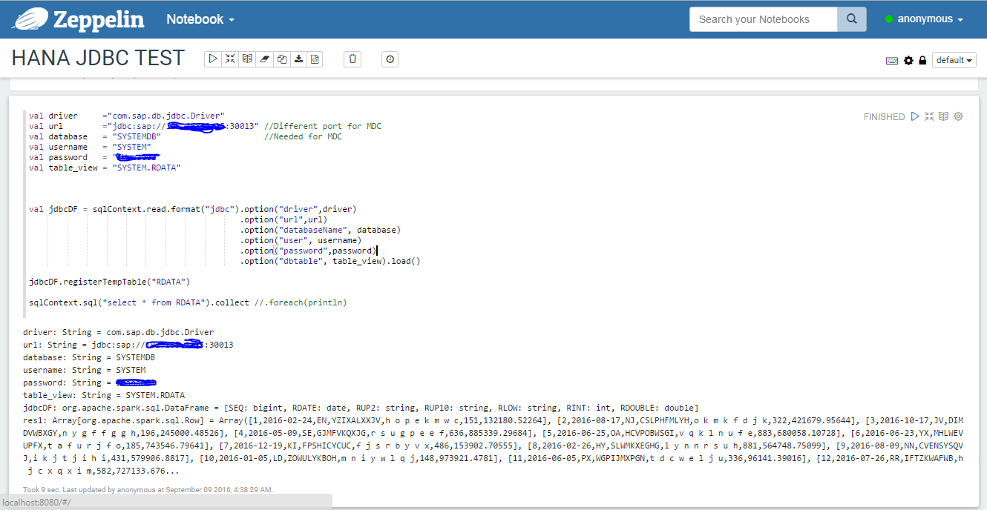Image resolution: width=987 pixels, height=510 pixels.
Task: Toggle show/hide code for all paragraphs
Action: [230, 59]
